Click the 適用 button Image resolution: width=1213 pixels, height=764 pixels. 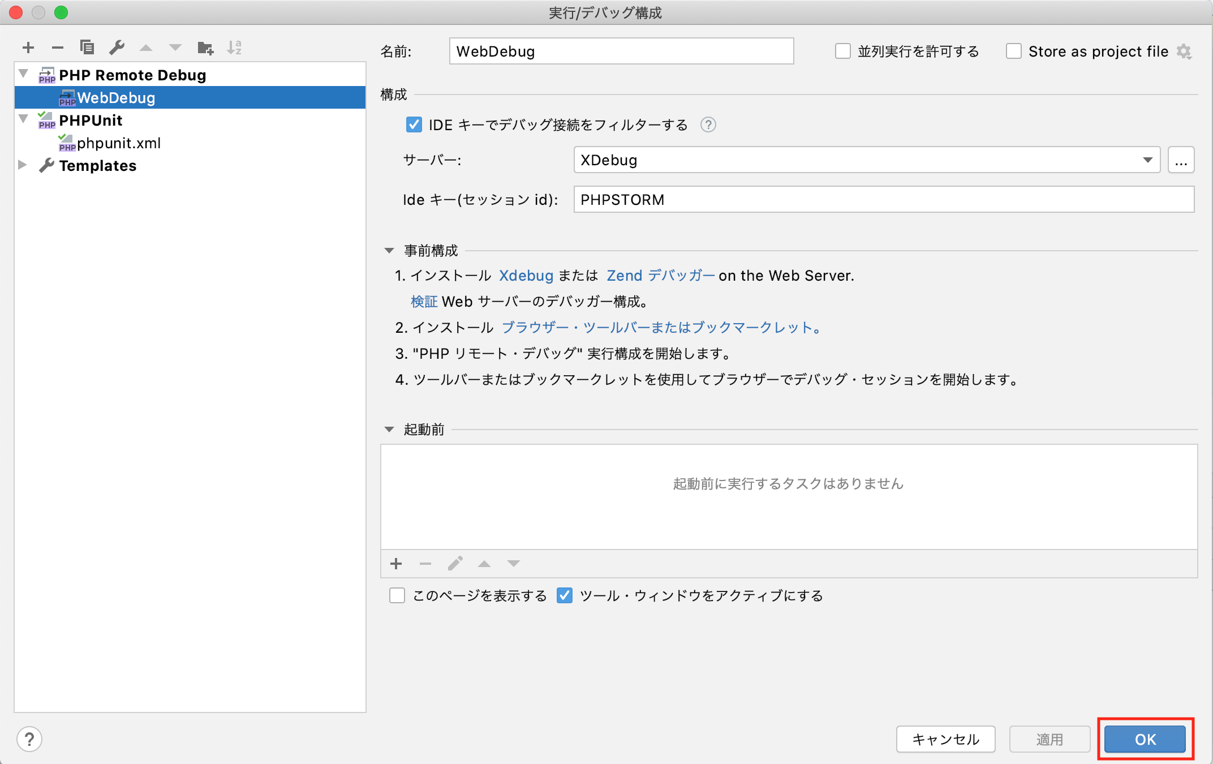(x=1049, y=739)
